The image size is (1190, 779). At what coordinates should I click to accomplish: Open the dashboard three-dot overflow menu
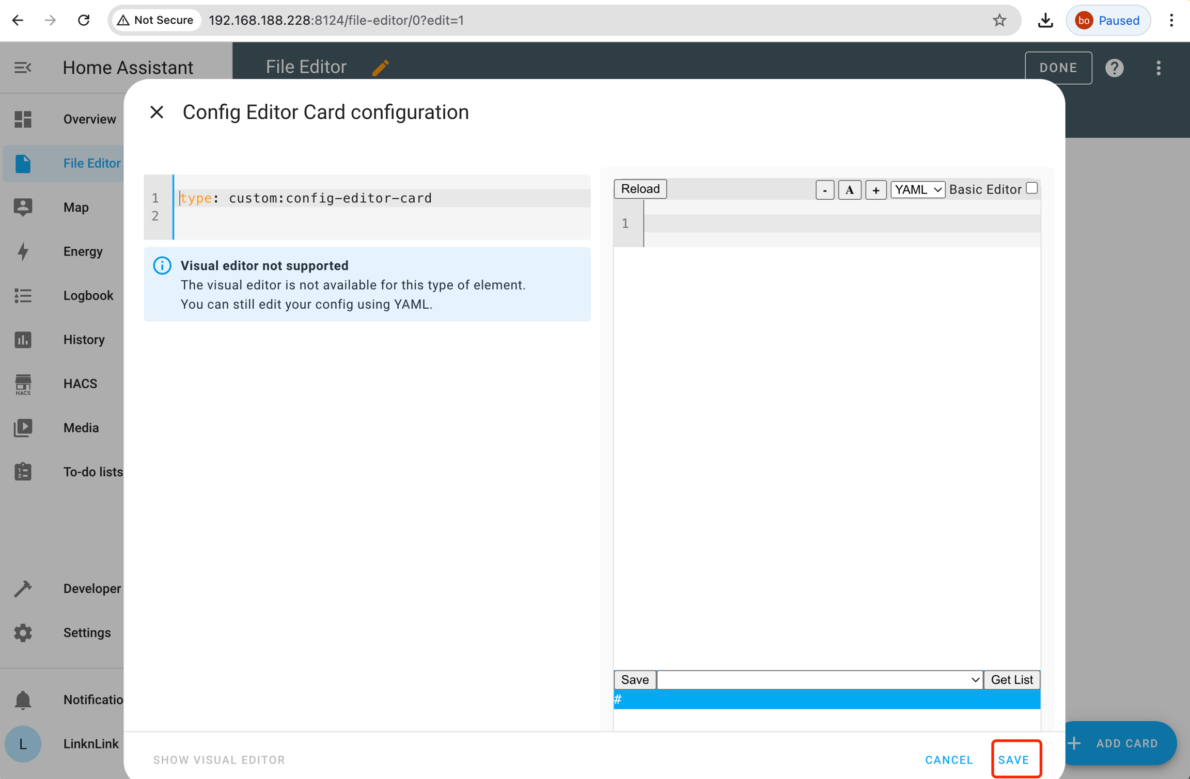point(1158,68)
